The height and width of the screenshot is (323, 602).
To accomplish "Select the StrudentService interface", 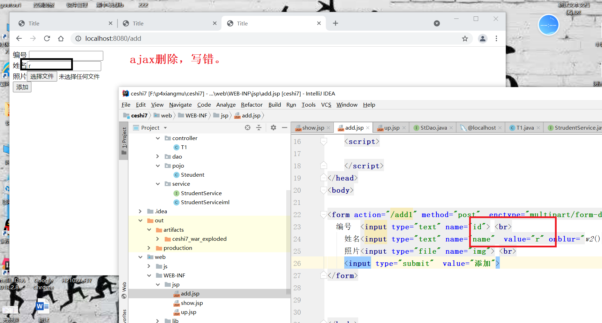I will click(198, 193).
